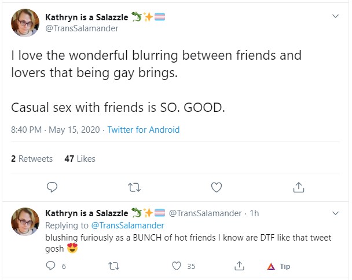Like the reply tweet with 35 likes
This screenshot has height=280, width=352.
click(177, 266)
